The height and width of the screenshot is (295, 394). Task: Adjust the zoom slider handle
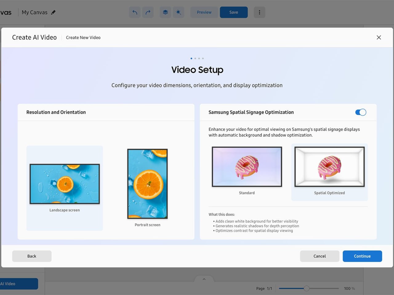click(x=307, y=288)
